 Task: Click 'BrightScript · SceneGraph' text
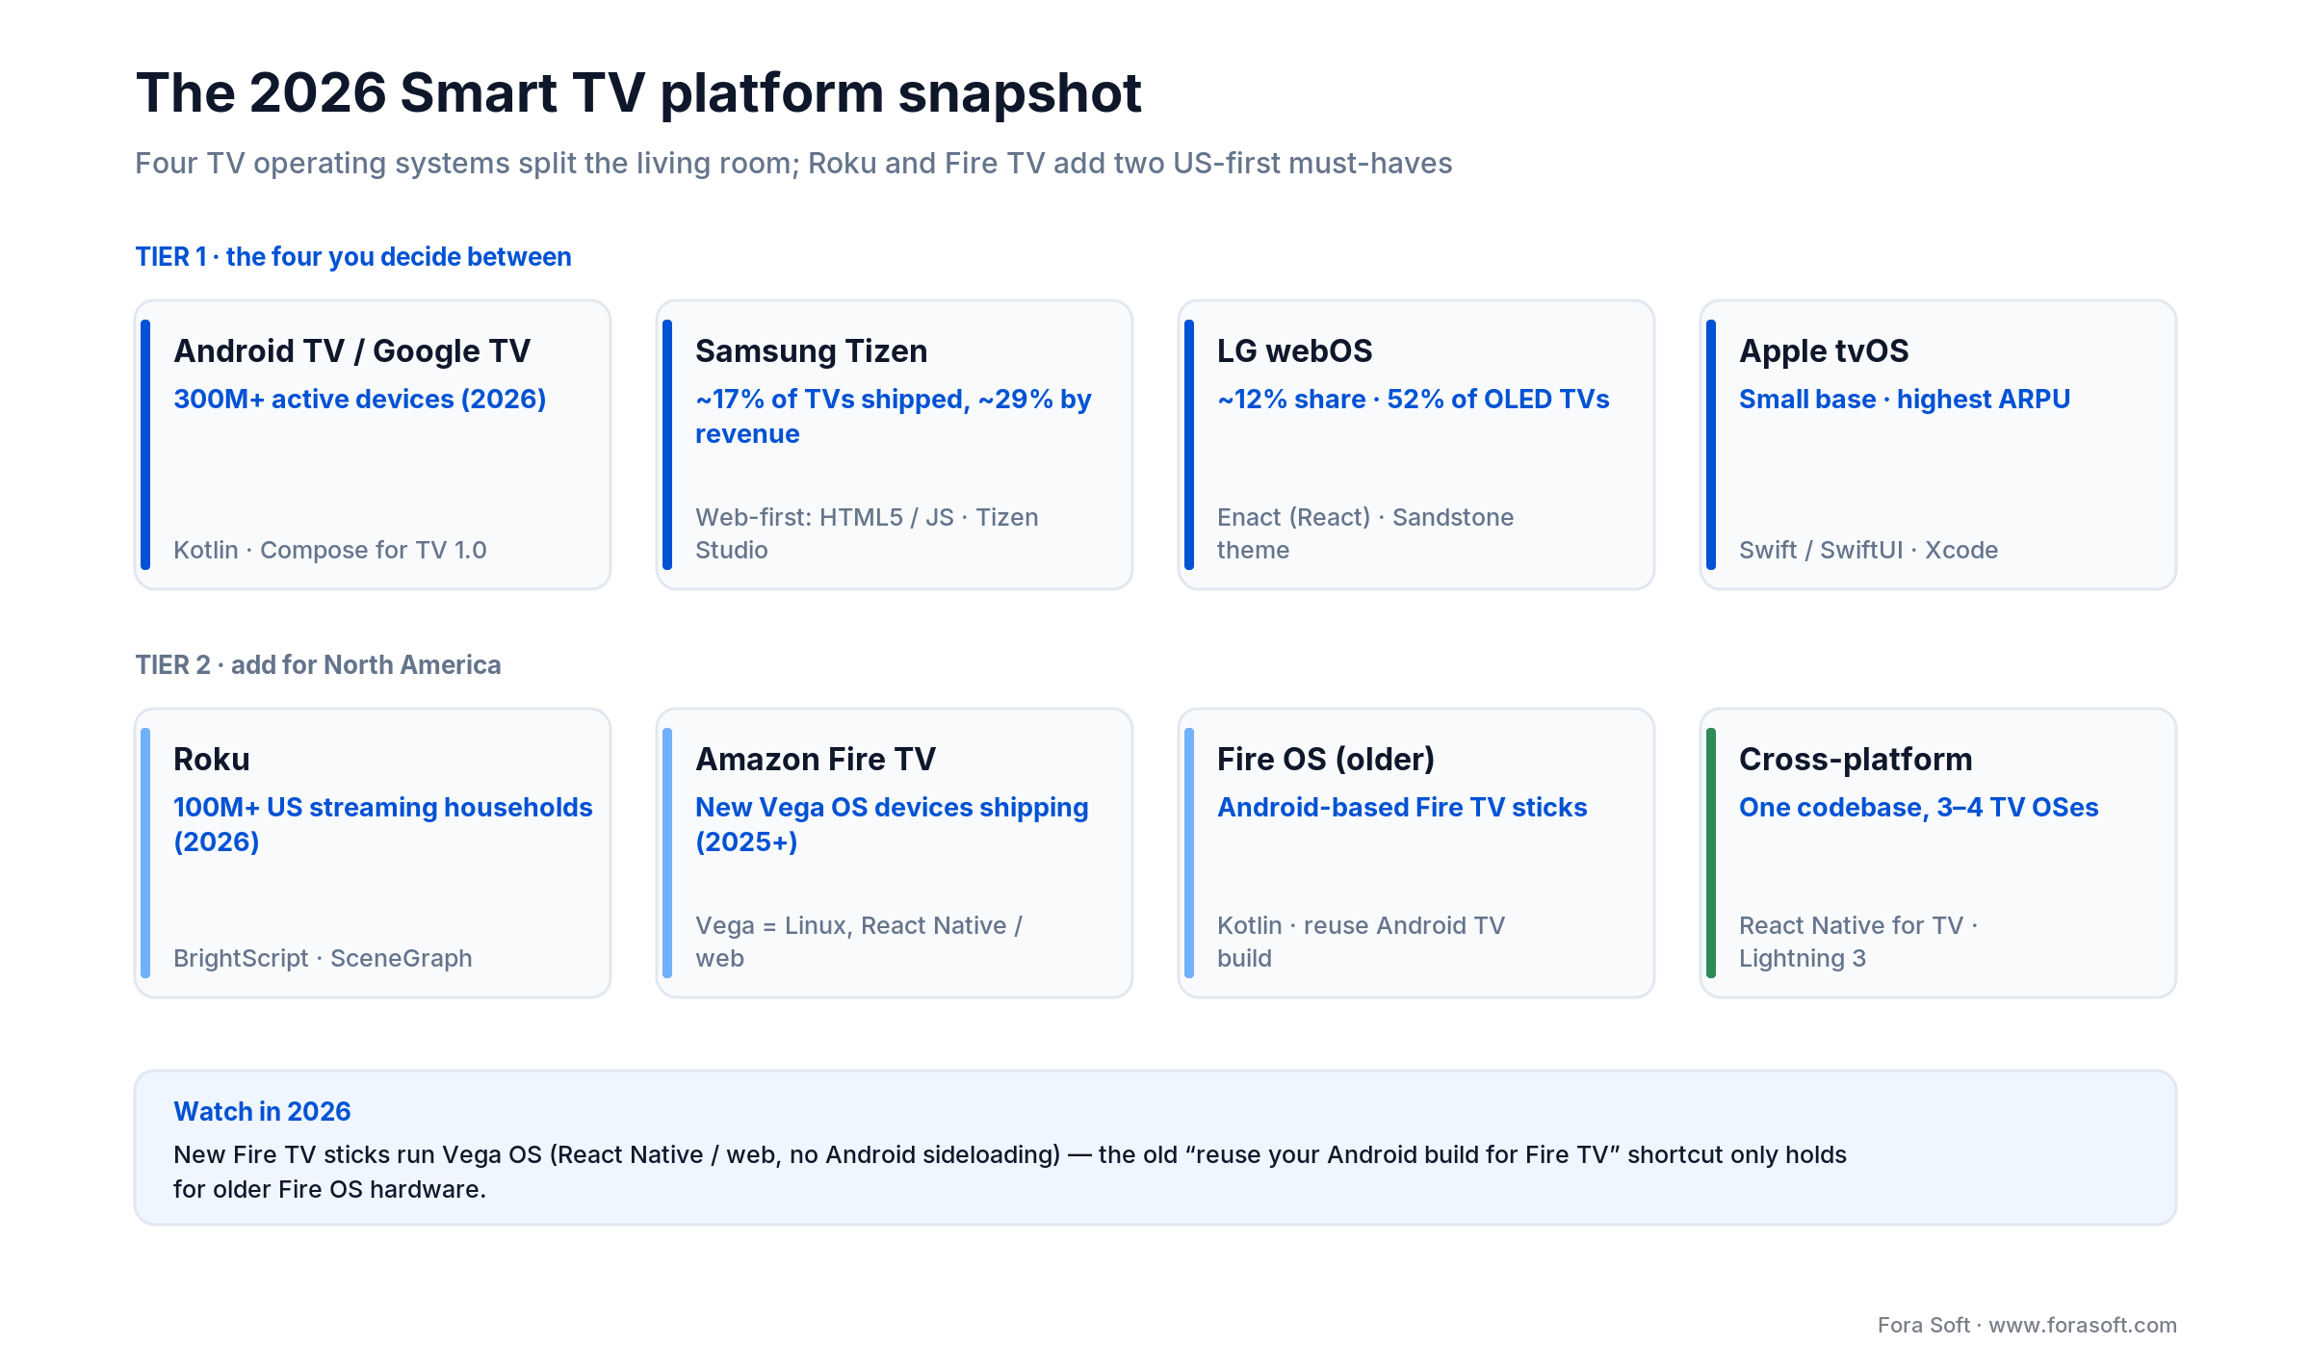tap(324, 959)
